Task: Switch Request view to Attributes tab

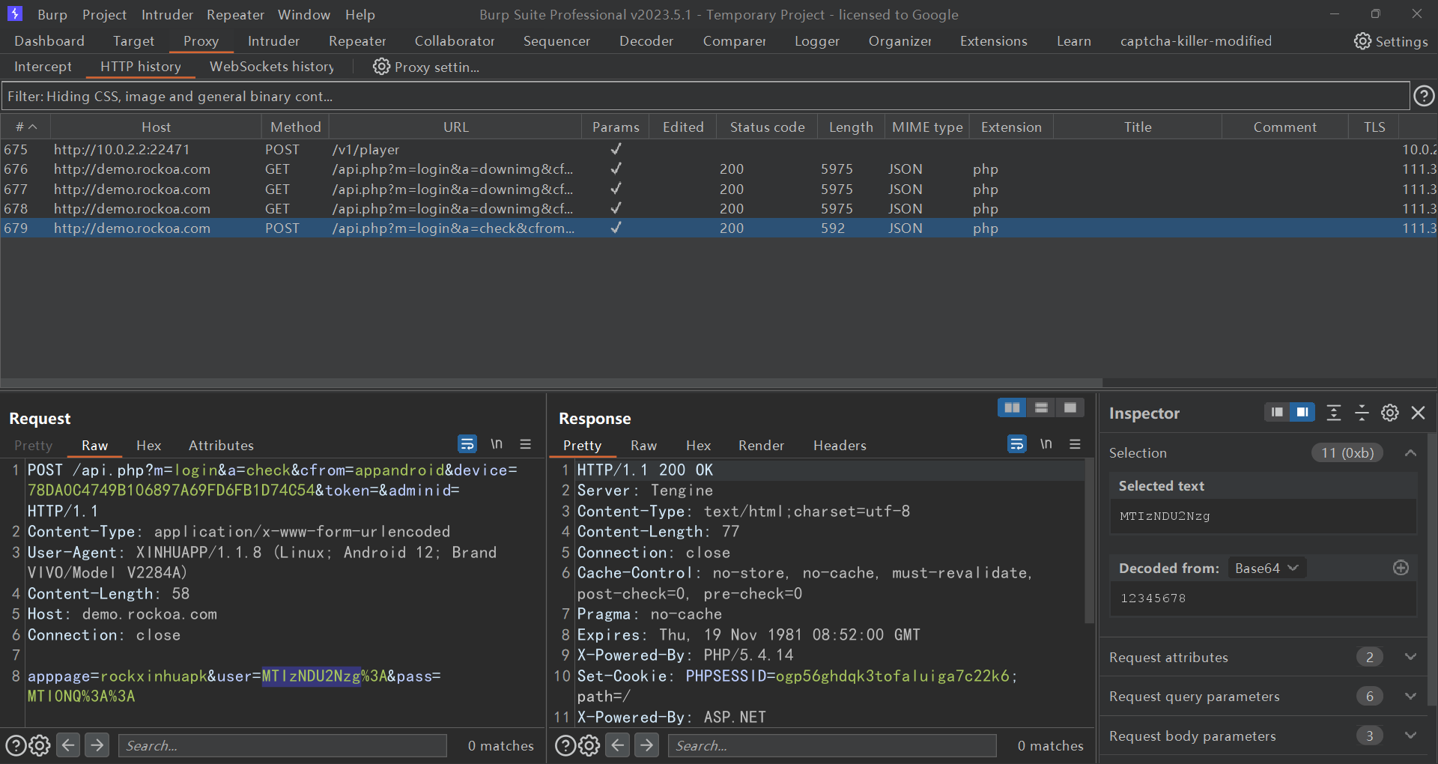Action: pyautogui.click(x=221, y=445)
